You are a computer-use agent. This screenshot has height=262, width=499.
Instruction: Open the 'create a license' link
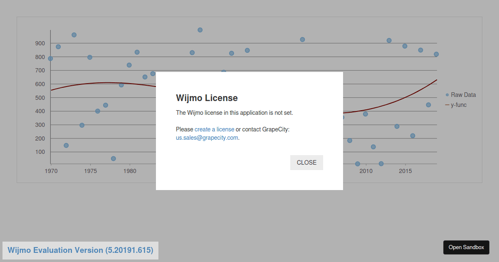pyautogui.click(x=214, y=129)
